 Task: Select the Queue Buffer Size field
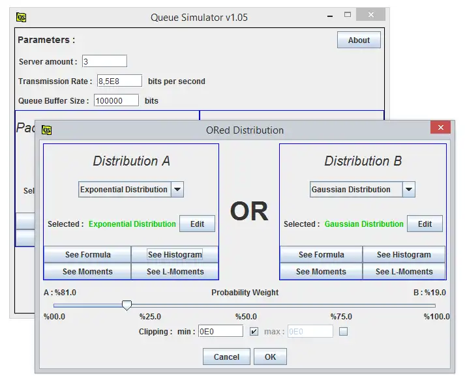[x=116, y=100]
